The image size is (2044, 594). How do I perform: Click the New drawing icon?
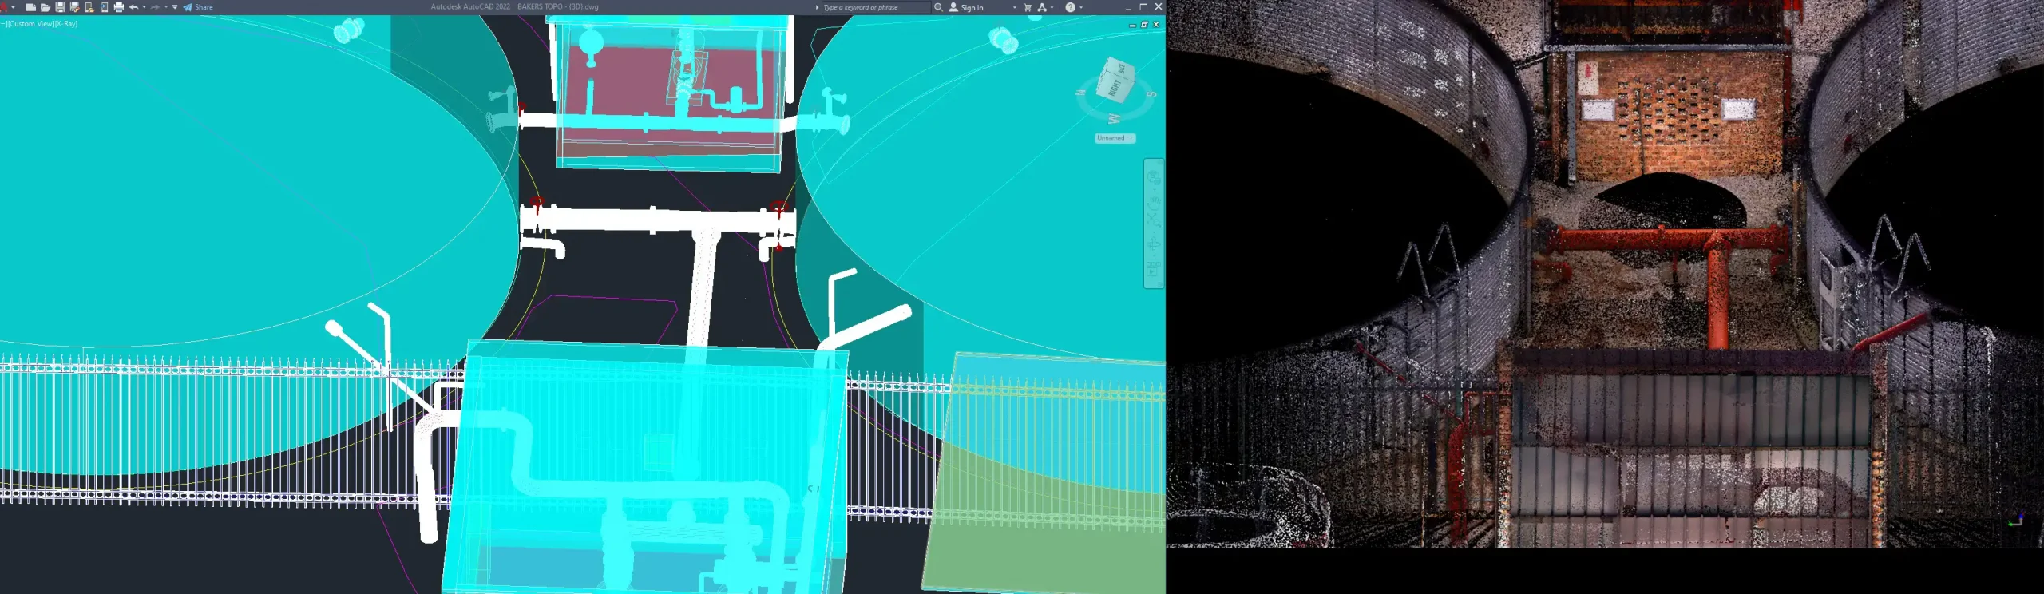(x=30, y=7)
